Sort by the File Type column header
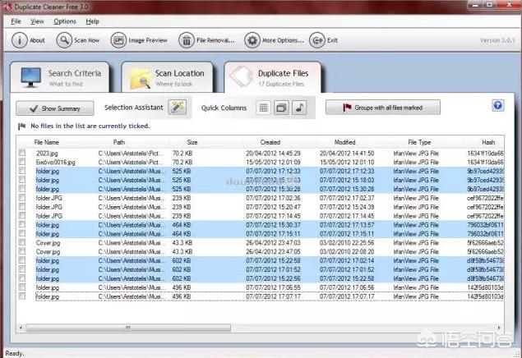 pos(419,142)
